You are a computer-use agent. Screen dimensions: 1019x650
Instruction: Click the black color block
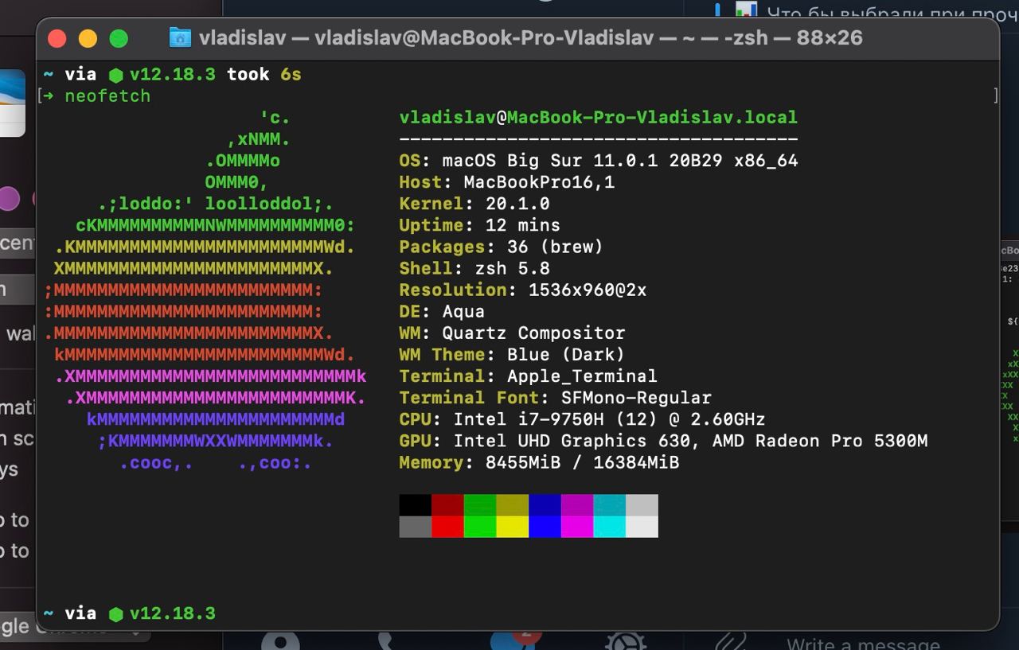coord(416,505)
